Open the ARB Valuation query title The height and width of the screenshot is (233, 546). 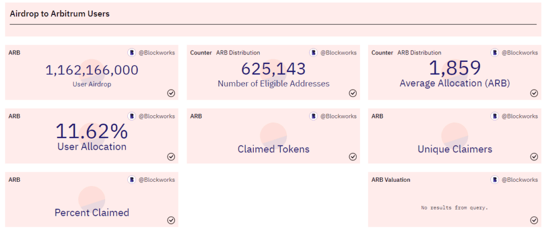click(391, 180)
